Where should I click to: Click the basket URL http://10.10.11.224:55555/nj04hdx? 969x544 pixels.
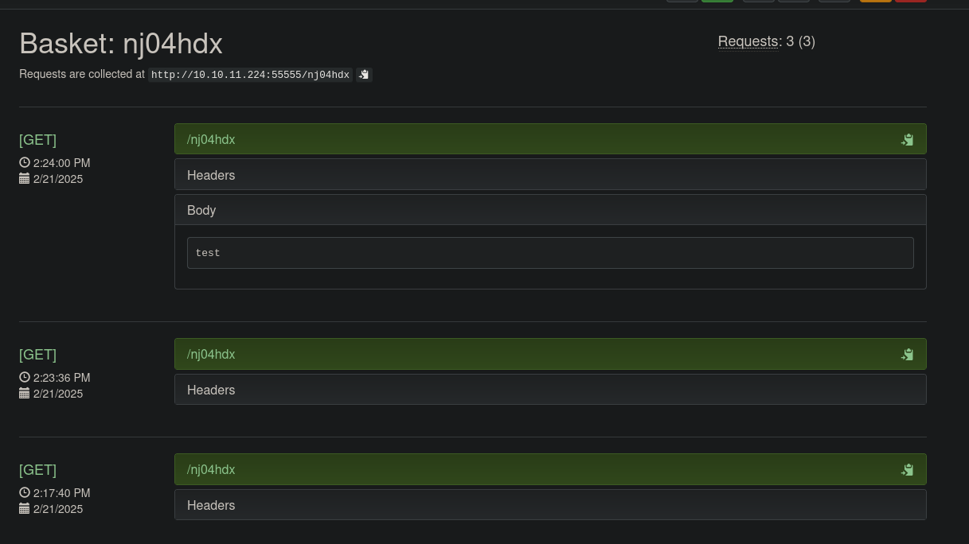coord(250,75)
